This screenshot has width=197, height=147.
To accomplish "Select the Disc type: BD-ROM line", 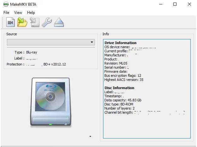I will pyautogui.click(x=119, y=104).
